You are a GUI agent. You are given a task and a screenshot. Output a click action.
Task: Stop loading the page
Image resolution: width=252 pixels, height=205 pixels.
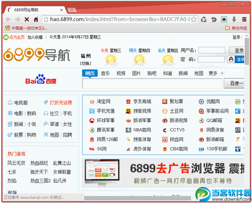[x=27, y=20]
